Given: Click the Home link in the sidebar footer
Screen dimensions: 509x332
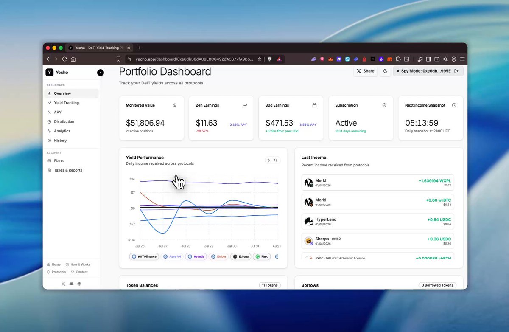Looking at the screenshot, I should pos(54,264).
